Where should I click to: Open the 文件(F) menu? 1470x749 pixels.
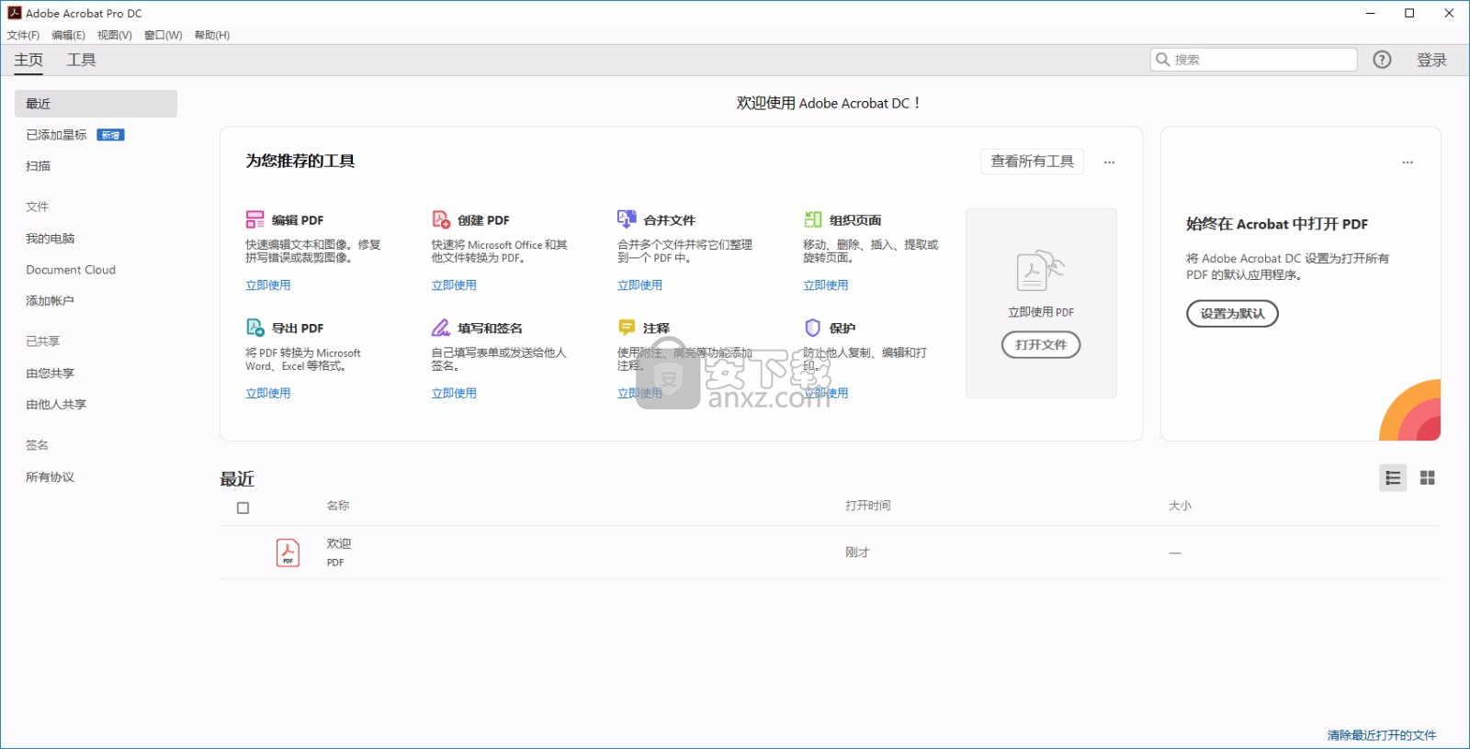pos(23,35)
